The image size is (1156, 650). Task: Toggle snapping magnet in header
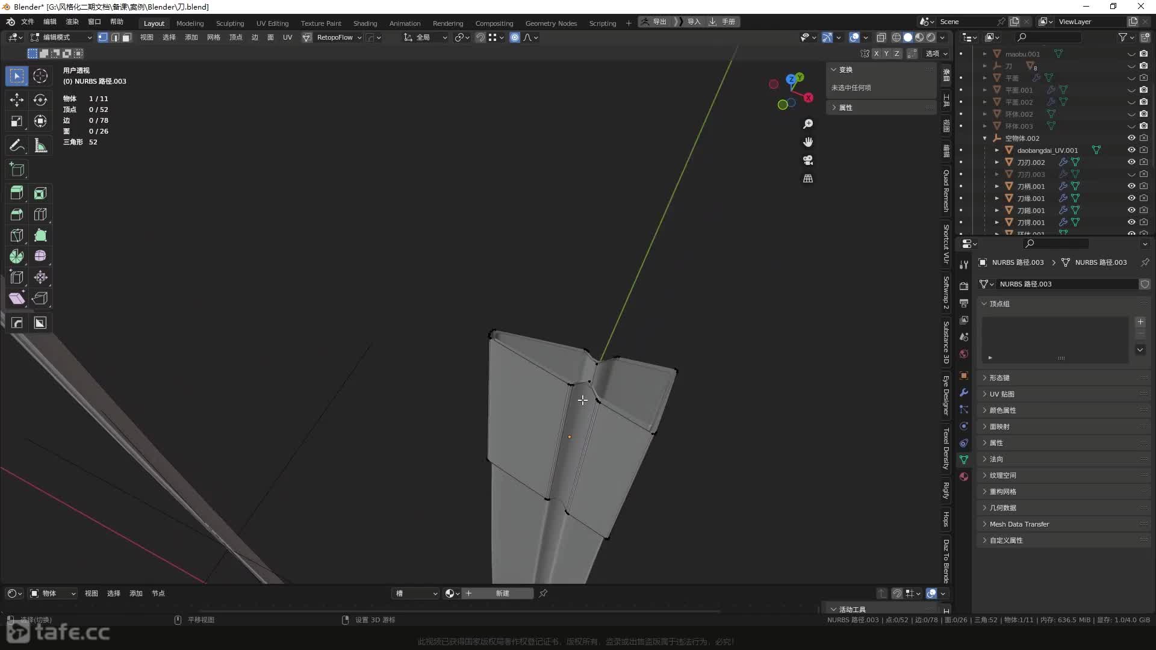coord(480,37)
